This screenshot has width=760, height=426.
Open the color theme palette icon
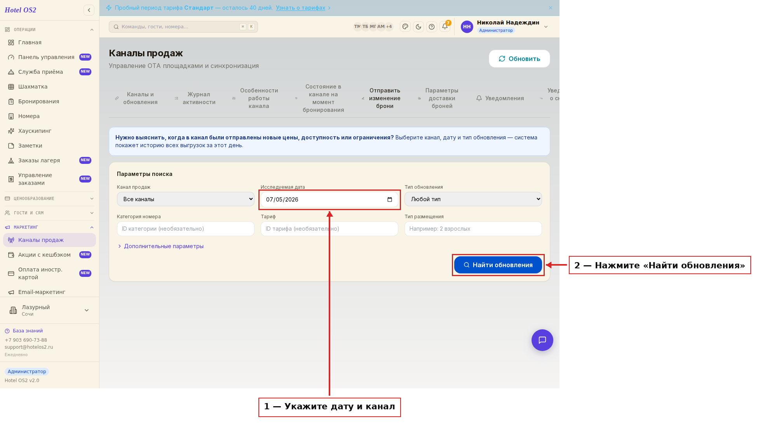[405, 27]
